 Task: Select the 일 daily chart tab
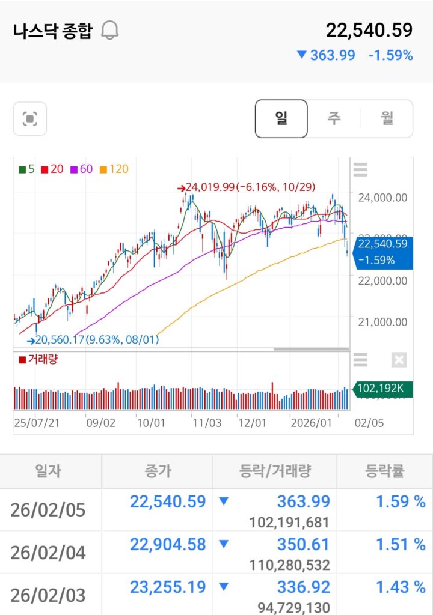tap(281, 118)
